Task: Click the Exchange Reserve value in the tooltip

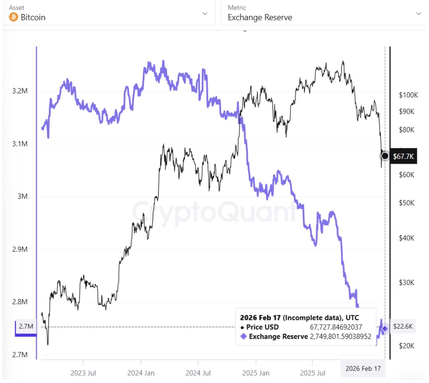Action: point(341,336)
